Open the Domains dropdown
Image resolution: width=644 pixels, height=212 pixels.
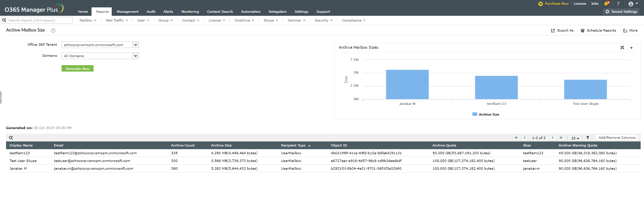(135, 56)
